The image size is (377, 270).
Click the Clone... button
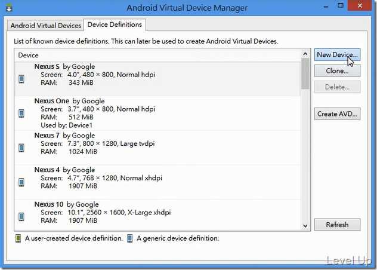pos(337,71)
